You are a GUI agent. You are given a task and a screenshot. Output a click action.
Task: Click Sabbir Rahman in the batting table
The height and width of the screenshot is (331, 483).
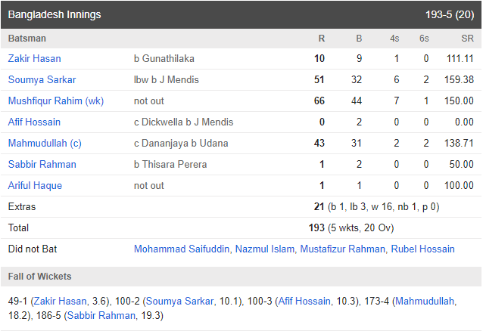[x=42, y=164]
